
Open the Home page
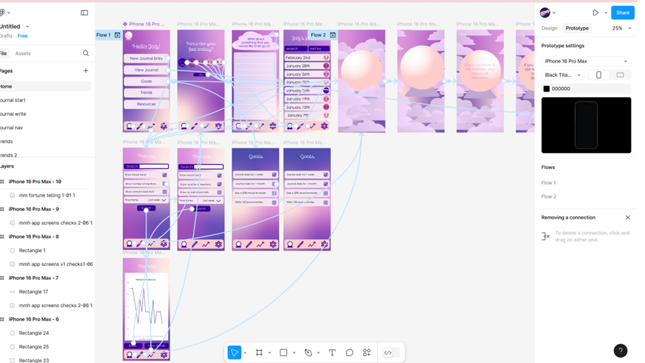[x=45, y=86]
